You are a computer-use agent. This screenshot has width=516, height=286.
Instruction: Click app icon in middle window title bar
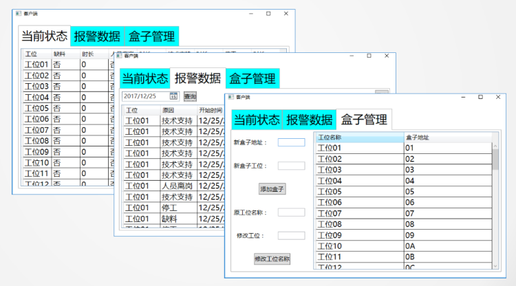119,56
